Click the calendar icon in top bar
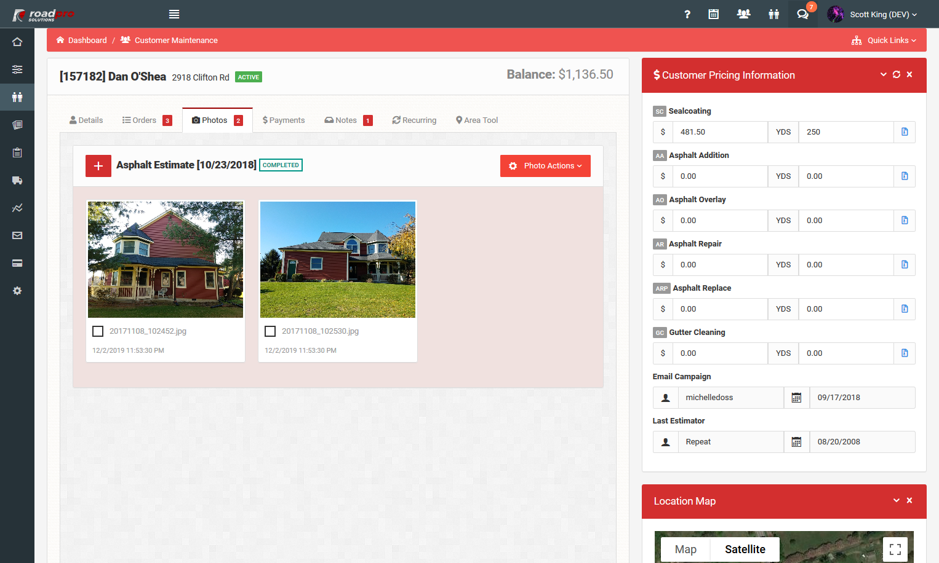The image size is (939, 563). click(714, 14)
